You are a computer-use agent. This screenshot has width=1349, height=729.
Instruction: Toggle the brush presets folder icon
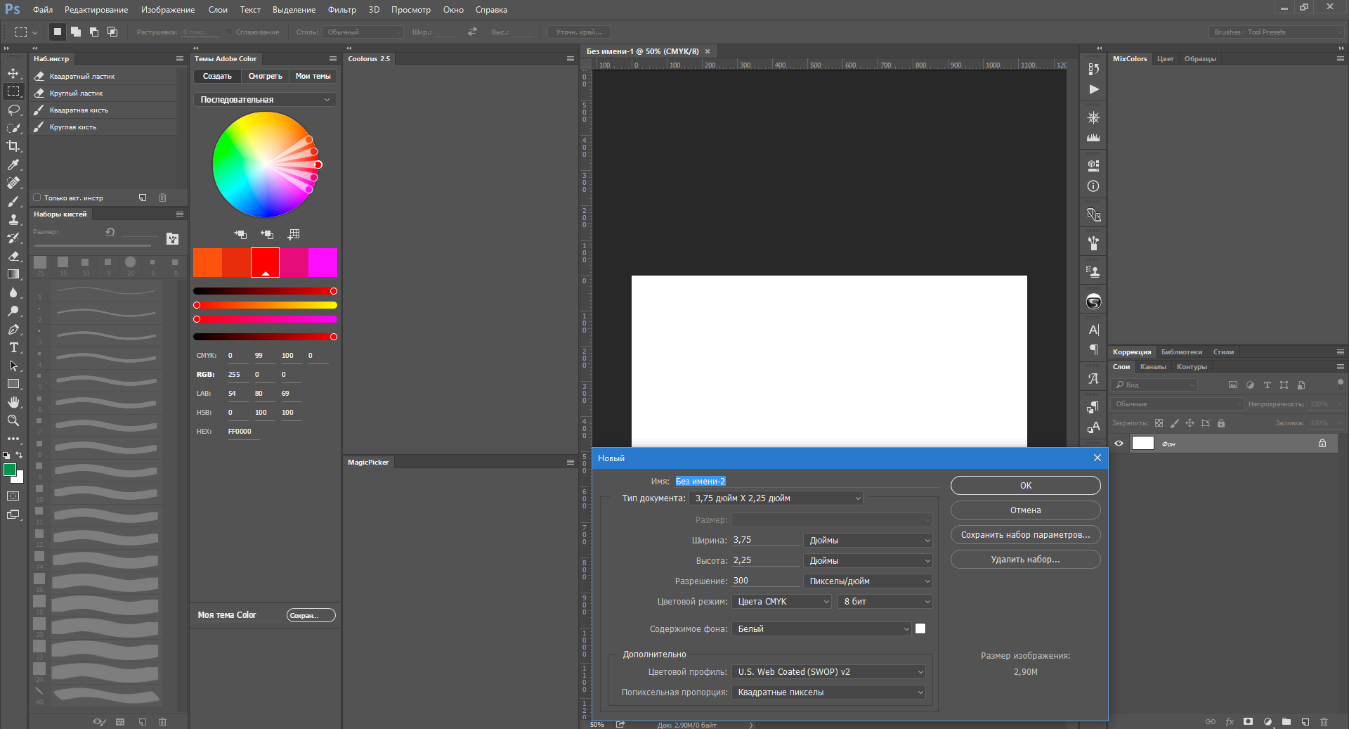tap(172, 239)
